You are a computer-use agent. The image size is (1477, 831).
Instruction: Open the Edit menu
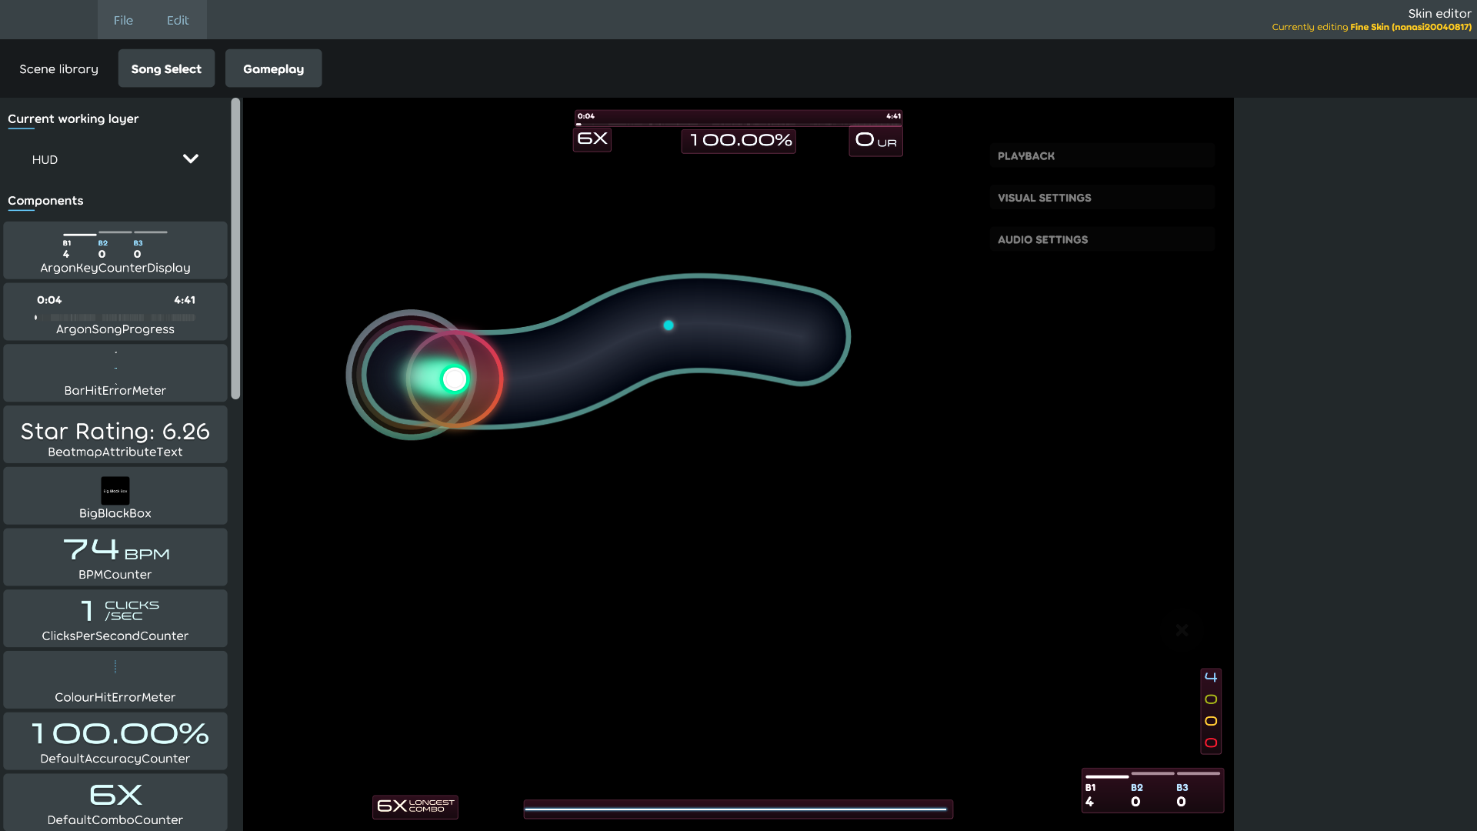178,20
